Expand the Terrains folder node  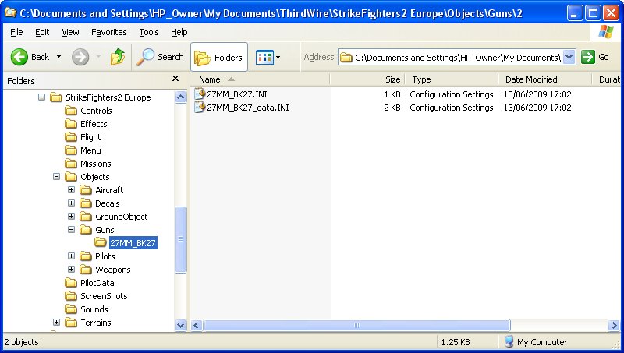coord(56,322)
